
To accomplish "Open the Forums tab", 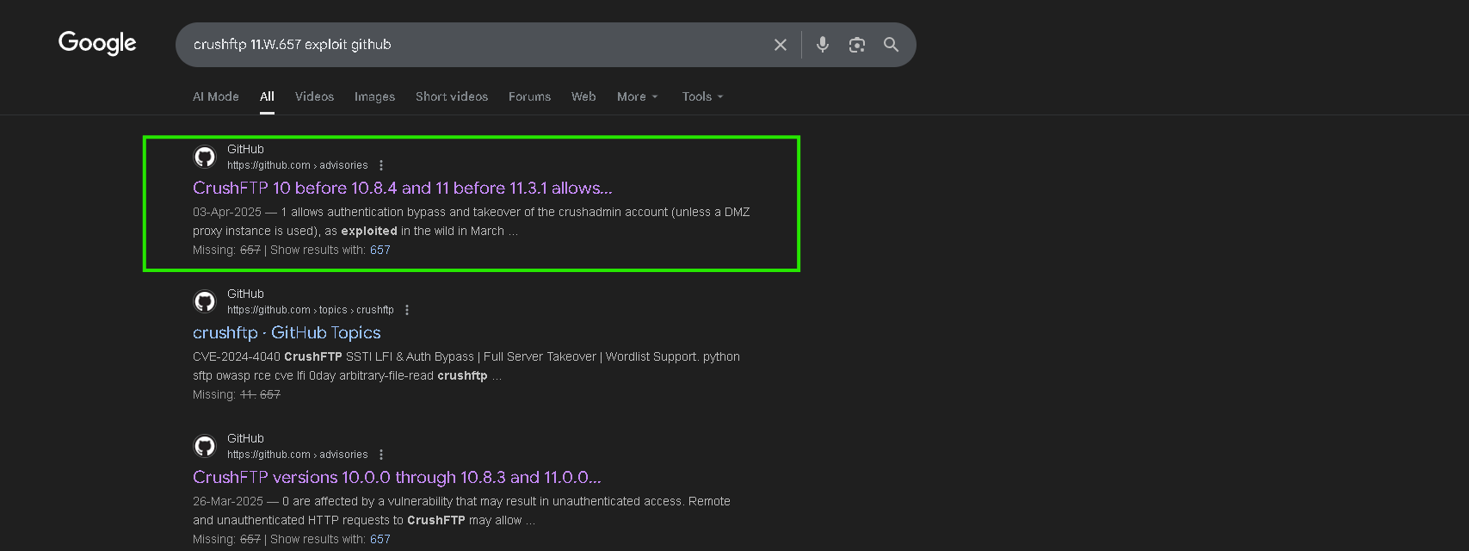I will (529, 96).
